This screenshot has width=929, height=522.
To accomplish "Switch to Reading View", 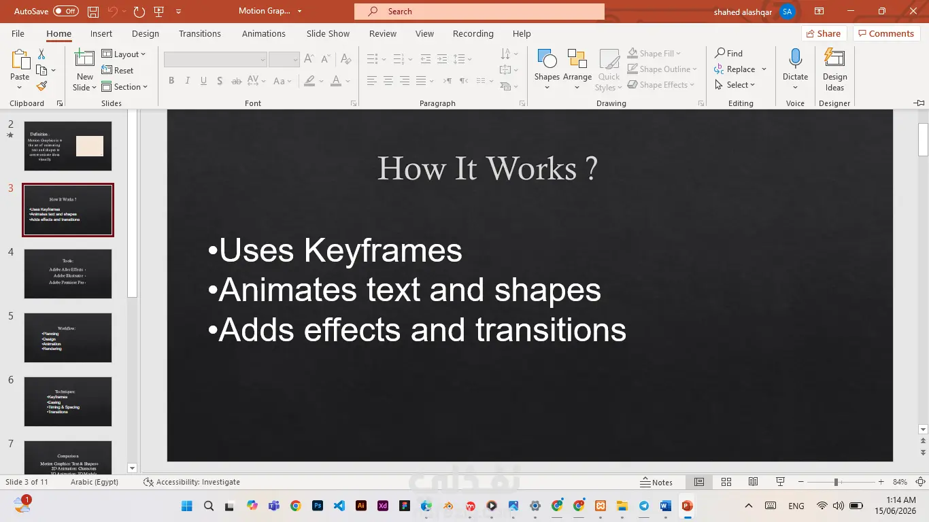I will pos(753,482).
